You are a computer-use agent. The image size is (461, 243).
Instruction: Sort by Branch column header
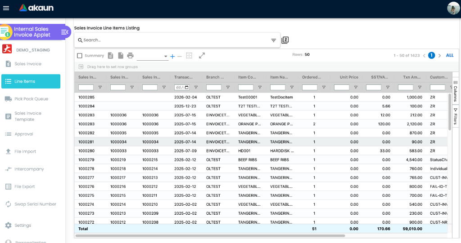coord(215,77)
